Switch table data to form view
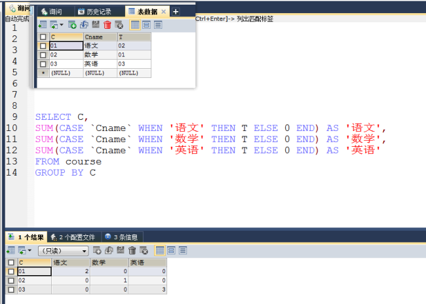426x304 pixels. [x=146, y=25]
